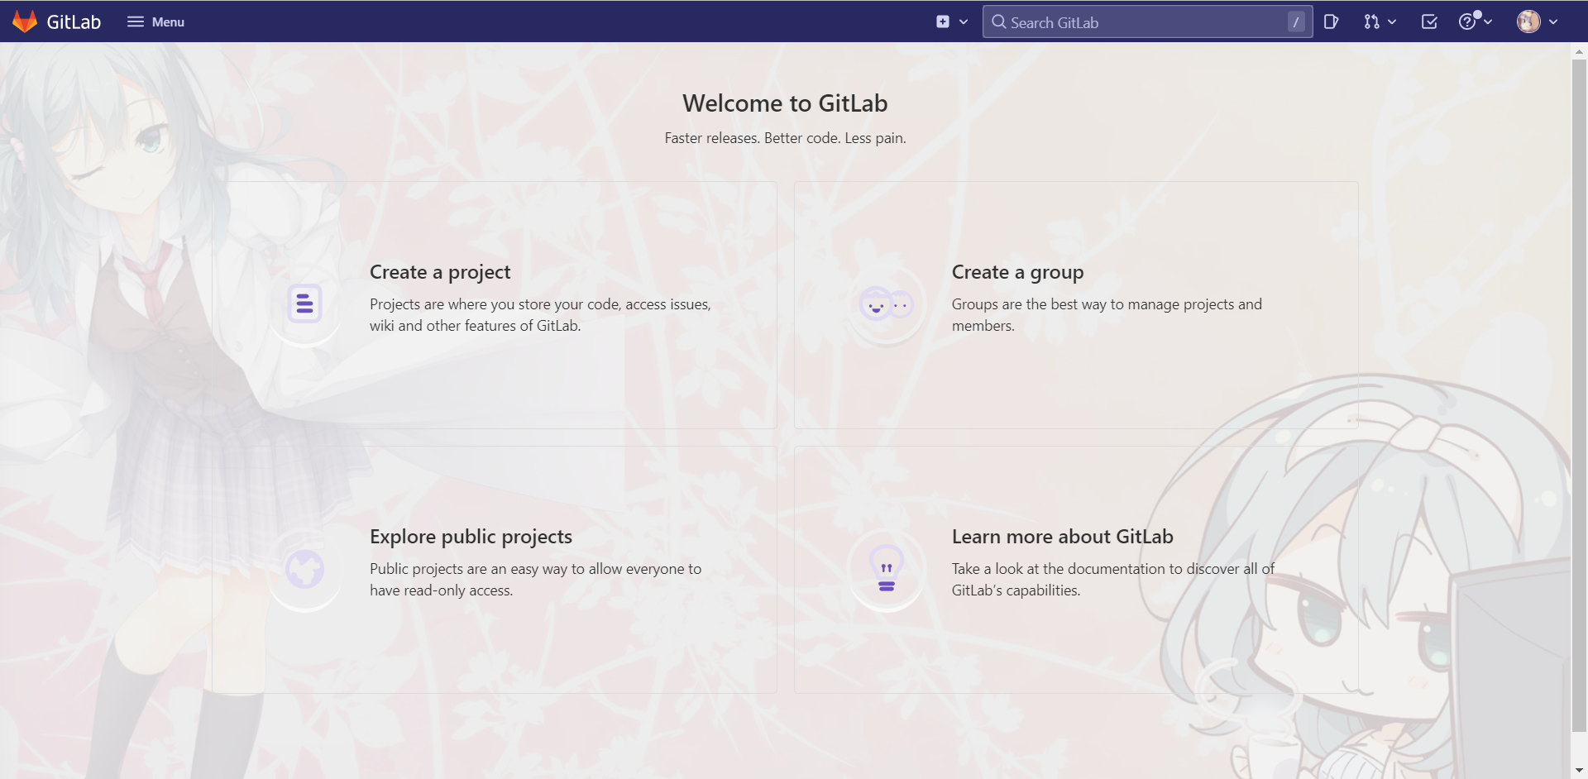Screen dimensions: 1588x779
Task: Click the Learn more about GitLab heading
Action: 1062,537
